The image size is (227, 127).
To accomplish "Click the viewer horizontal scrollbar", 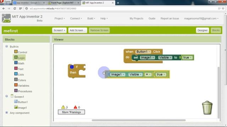I will point(139,120).
